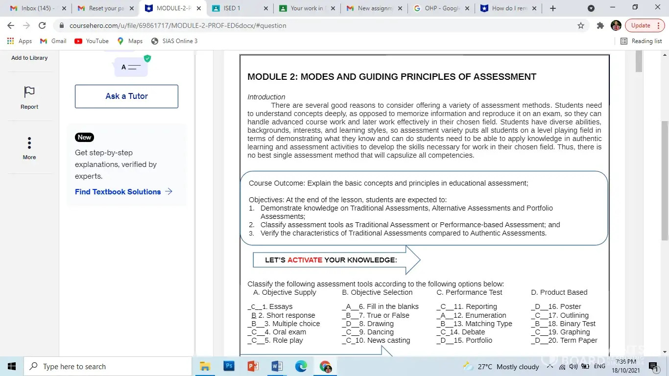Image resolution: width=669 pixels, height=376 pixels.
Task: Open the Reading list
Action: click(641, 41)
